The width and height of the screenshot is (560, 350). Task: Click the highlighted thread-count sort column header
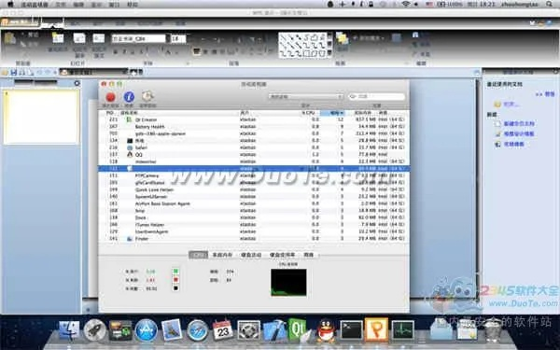332,113
